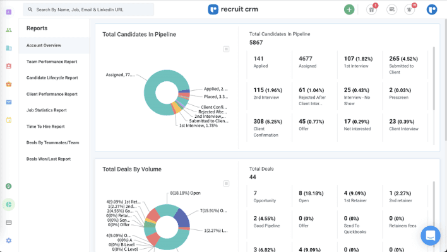
Task: Open the blue chat support widget
Action: point(431,236)
